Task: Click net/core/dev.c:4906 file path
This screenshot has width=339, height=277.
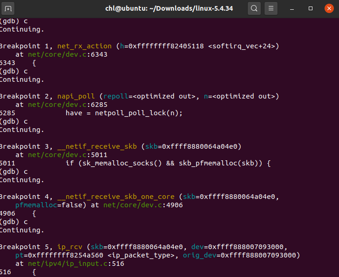Action: click(143, 205)
